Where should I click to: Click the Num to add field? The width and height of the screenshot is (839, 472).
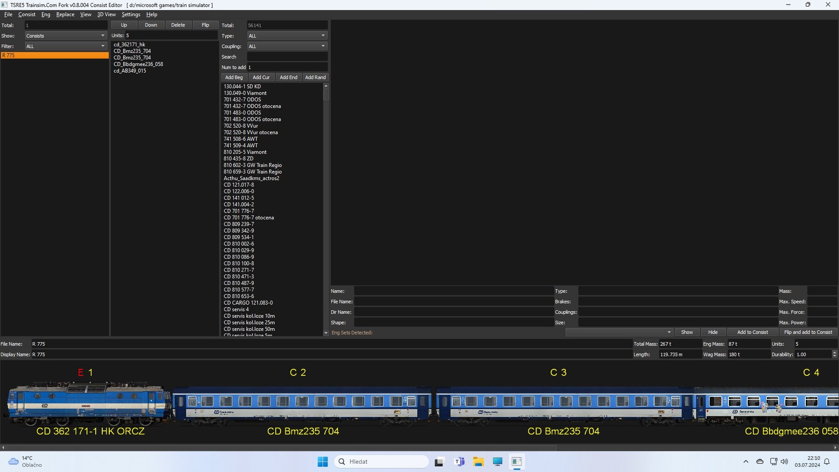287,67
